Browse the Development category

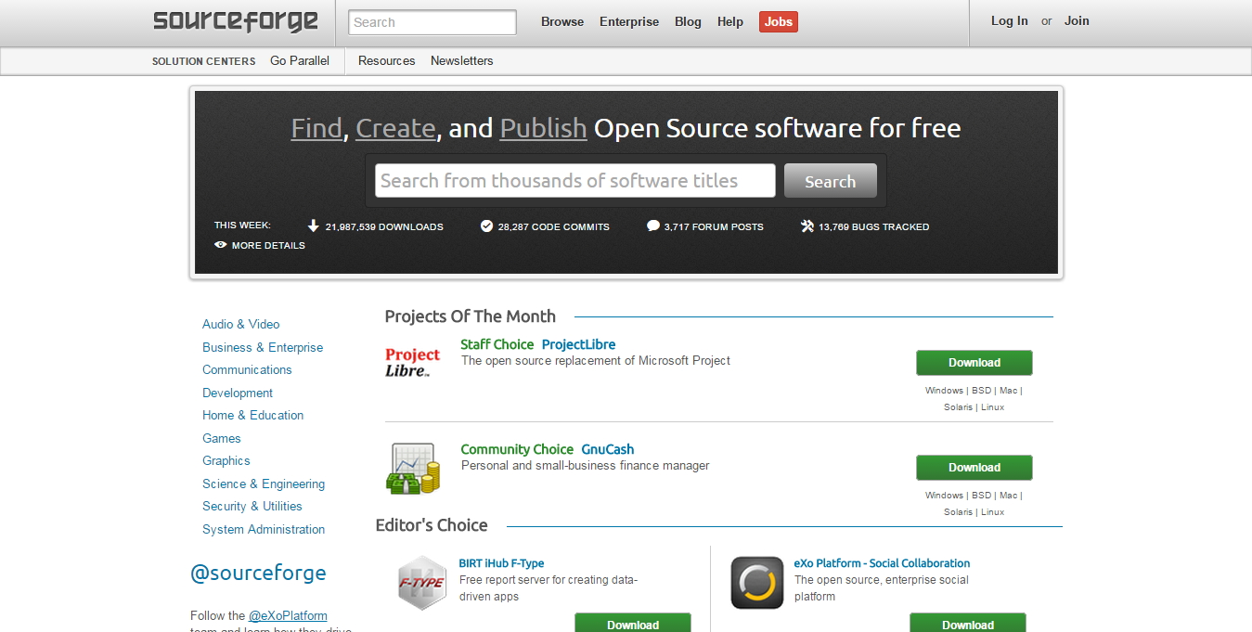click(x=238, y=393)
